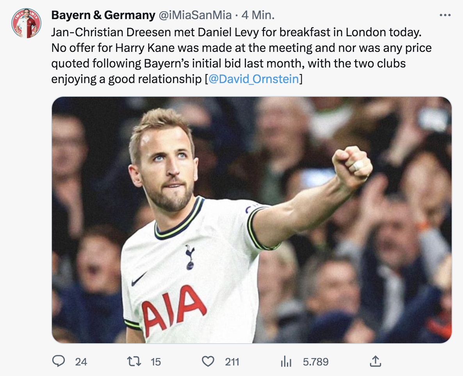This screenshot has height=376, width=463.
Task: Open the Bayern & Germany profile avatar
Action: 27,23
